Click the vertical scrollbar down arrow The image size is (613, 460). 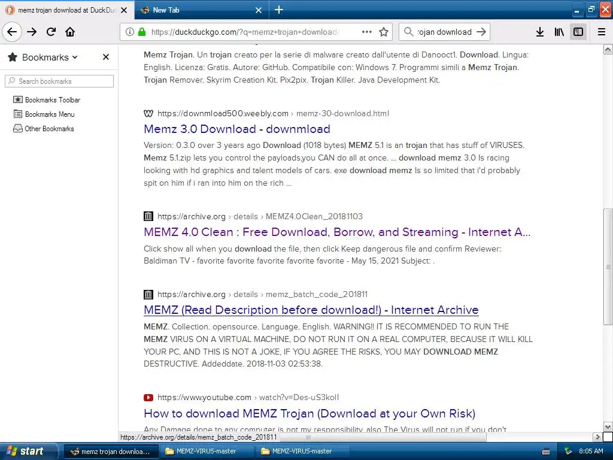(x=608, y=426)
